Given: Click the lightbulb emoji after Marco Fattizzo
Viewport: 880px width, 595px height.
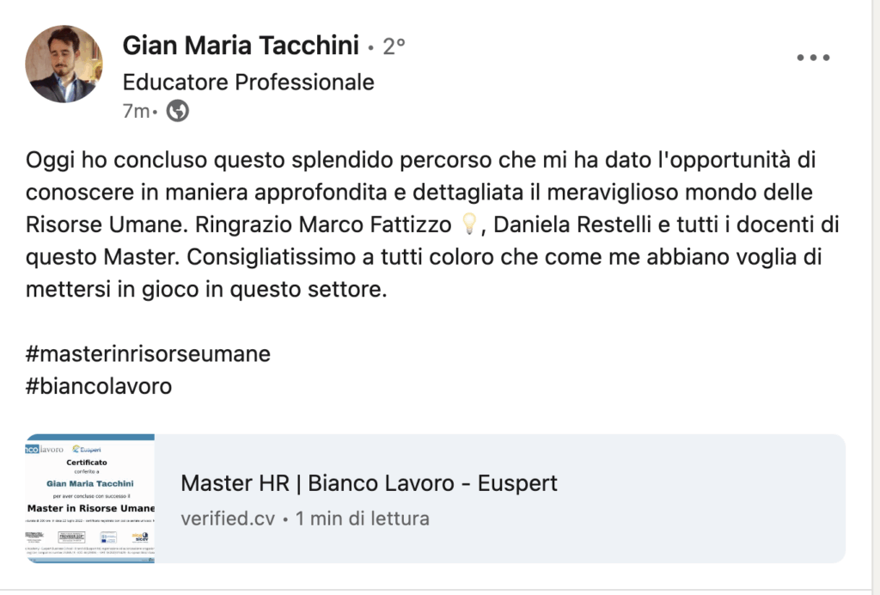Looking at the screenshot, I should [469, 226].
